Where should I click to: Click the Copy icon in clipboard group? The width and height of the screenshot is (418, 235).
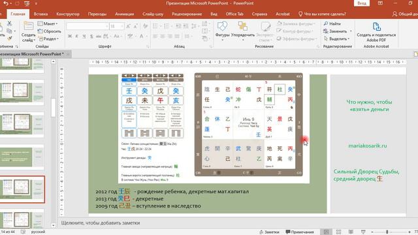click(9, 31)
